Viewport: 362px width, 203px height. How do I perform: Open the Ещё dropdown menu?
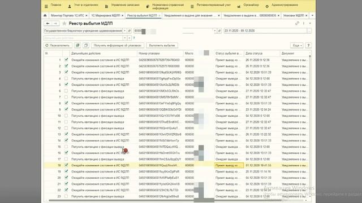pyautogui.click(x=297, y=45)
